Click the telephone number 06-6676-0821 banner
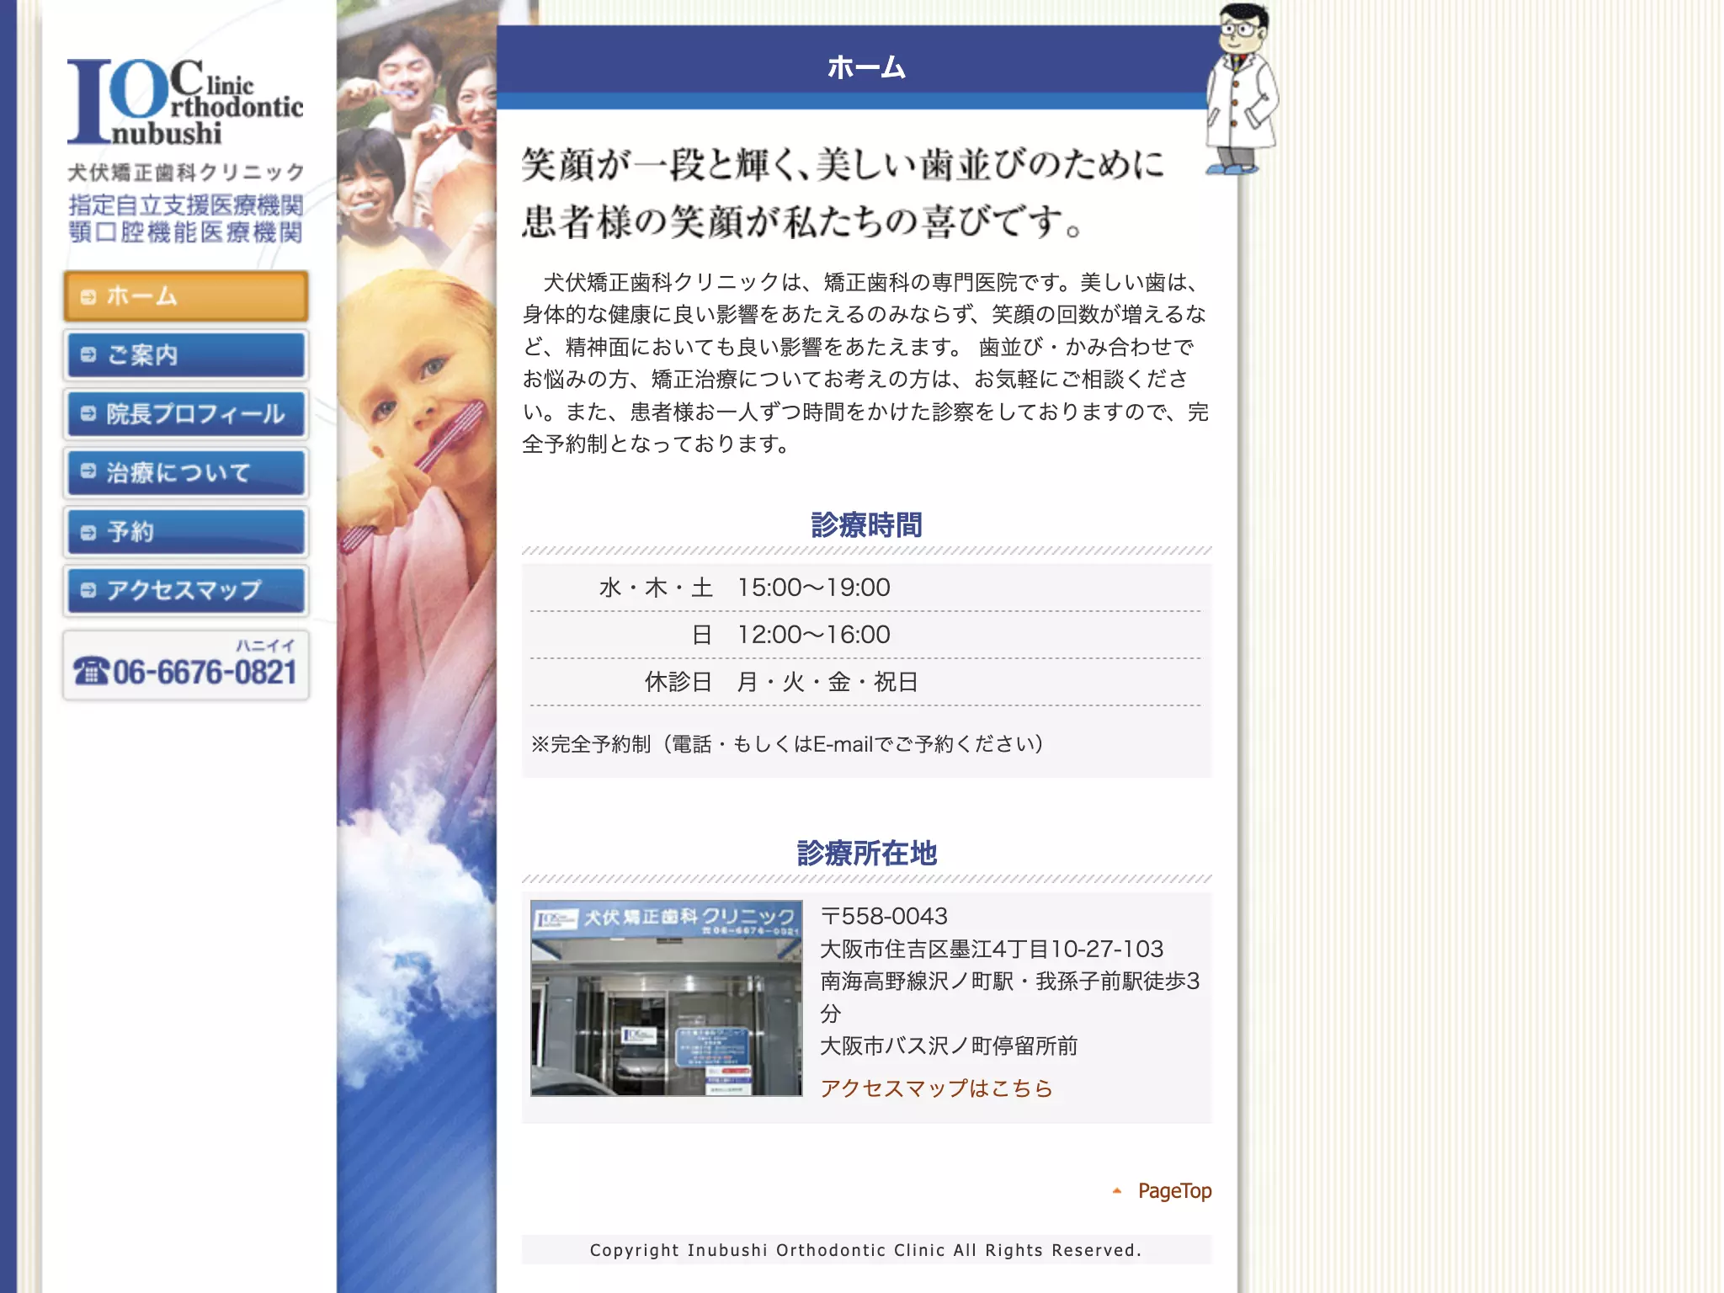The image size is (1724, 1293). point(186,665)
